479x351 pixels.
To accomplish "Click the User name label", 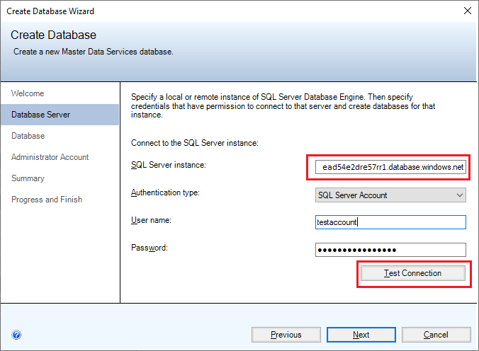I will tap(152, 220).
